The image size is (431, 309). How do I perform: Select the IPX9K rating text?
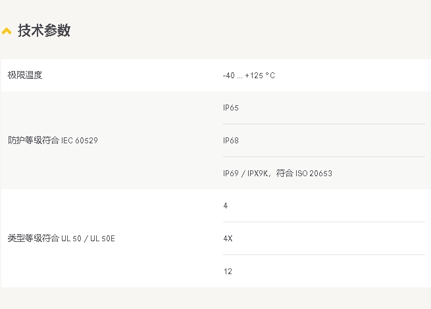(258, 174)
